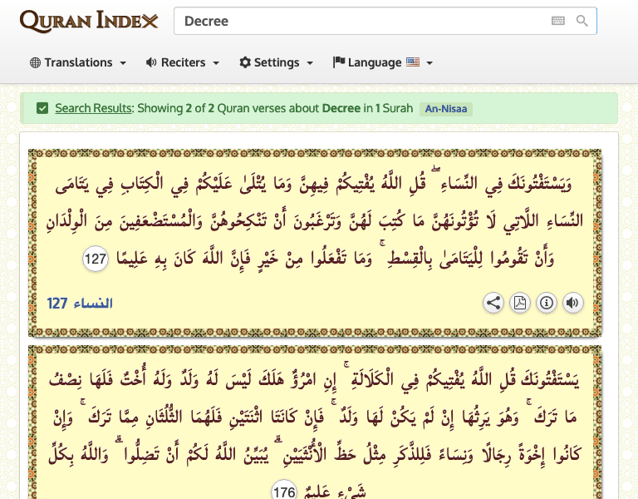Click the verse number 176 circle marker

point(284,490)
